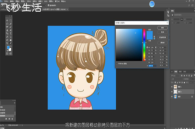This screenshot has width=195, height=129.
Task: Switch to the Paths tab
Action: 185,72
